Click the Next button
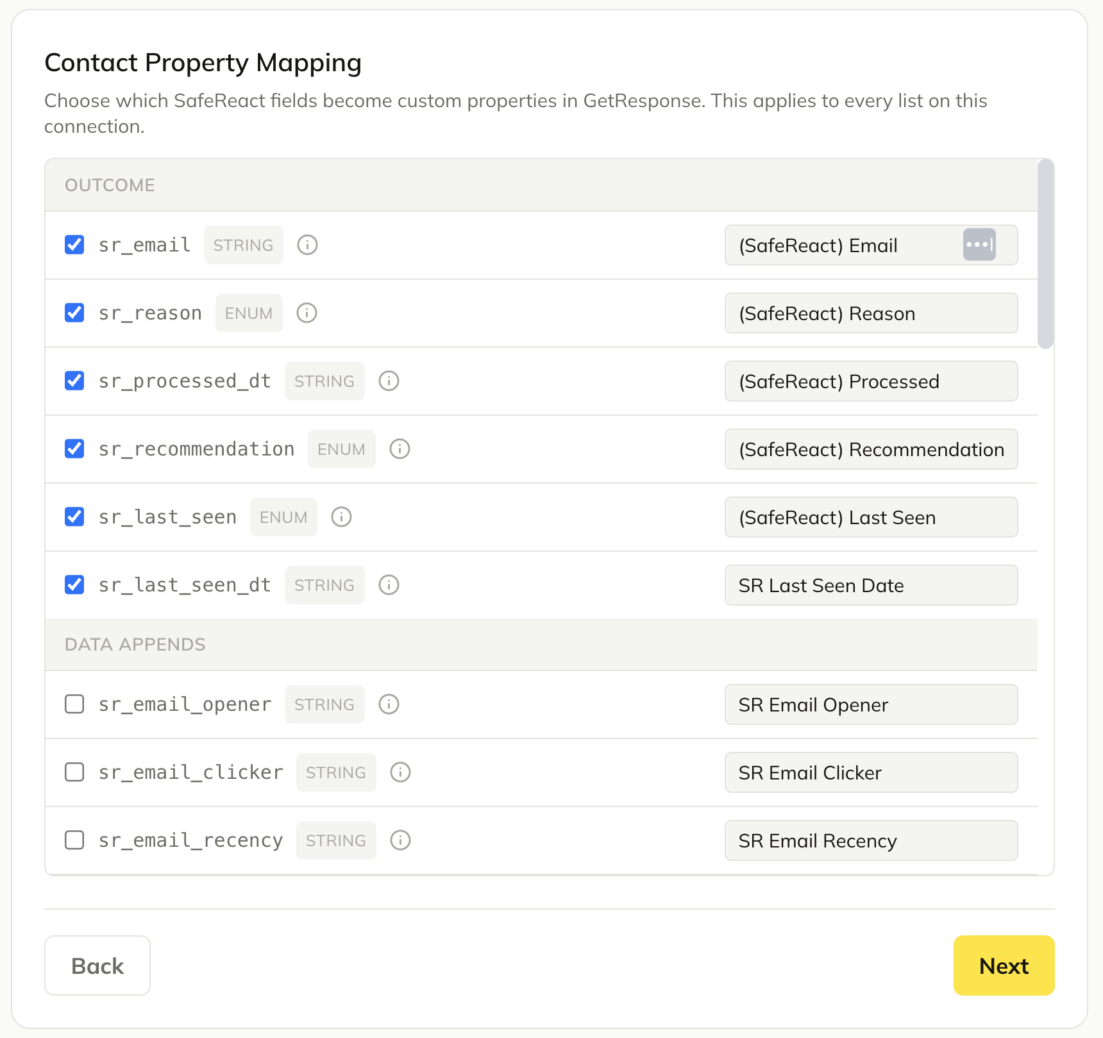Screen dimensions: 1103x1038 click(x=1004, y=966)
